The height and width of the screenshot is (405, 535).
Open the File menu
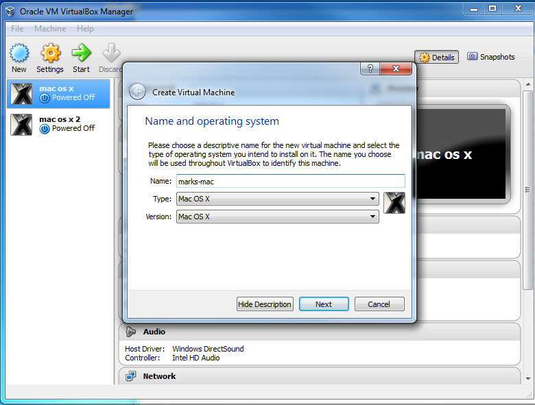coord(17,29)
